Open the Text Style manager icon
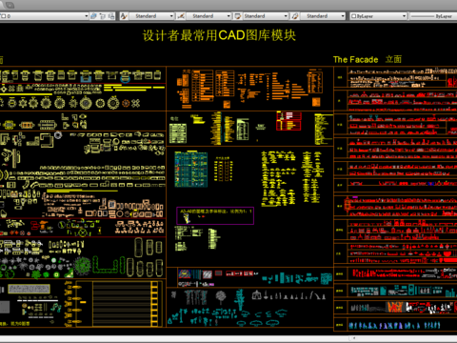The height and width of the screenshot is (343, 457). pos(124,16)
